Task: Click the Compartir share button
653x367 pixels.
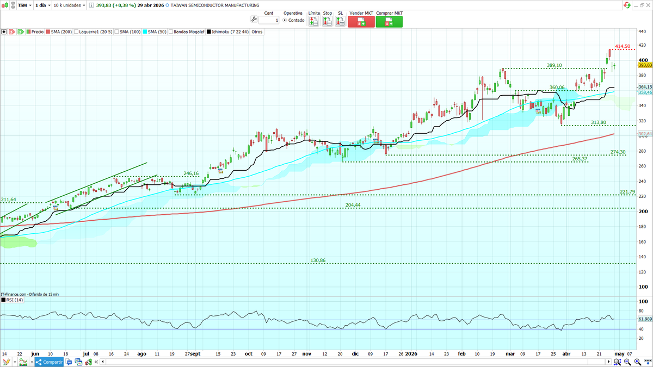Action: click(x=49, y=362)
